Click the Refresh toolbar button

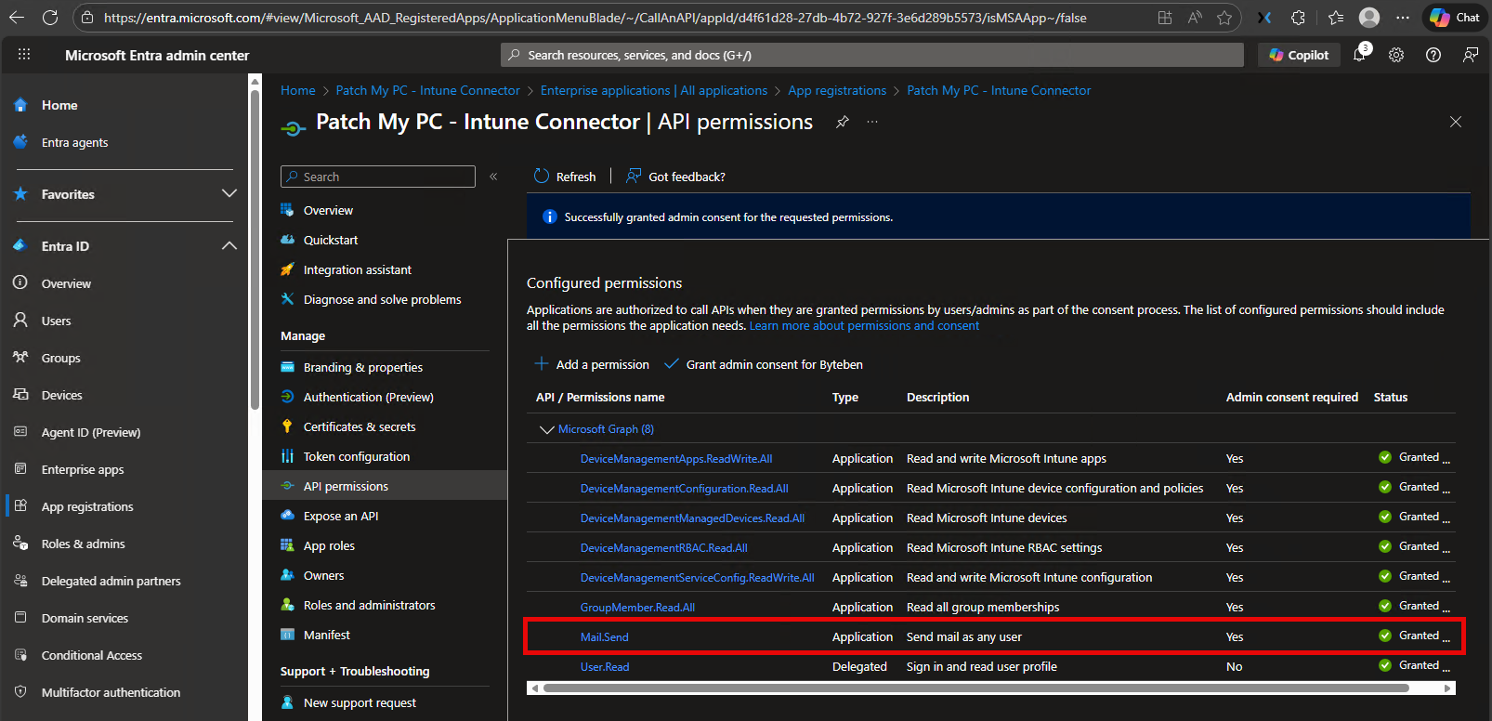[x=565, y=177]
